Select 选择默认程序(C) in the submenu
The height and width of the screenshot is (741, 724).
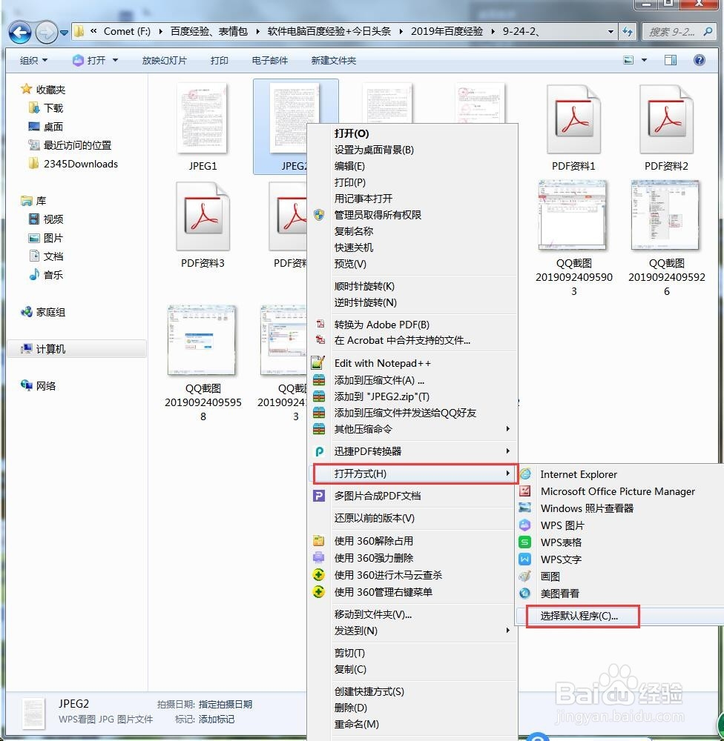[581, 616]
